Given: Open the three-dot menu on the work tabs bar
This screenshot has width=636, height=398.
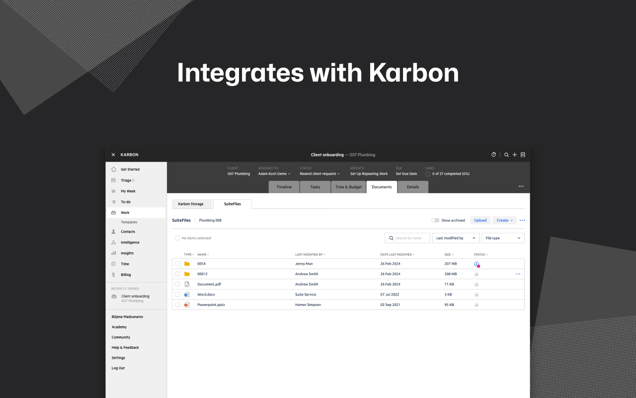Looking at the screenshot, I should pos(521,187).
